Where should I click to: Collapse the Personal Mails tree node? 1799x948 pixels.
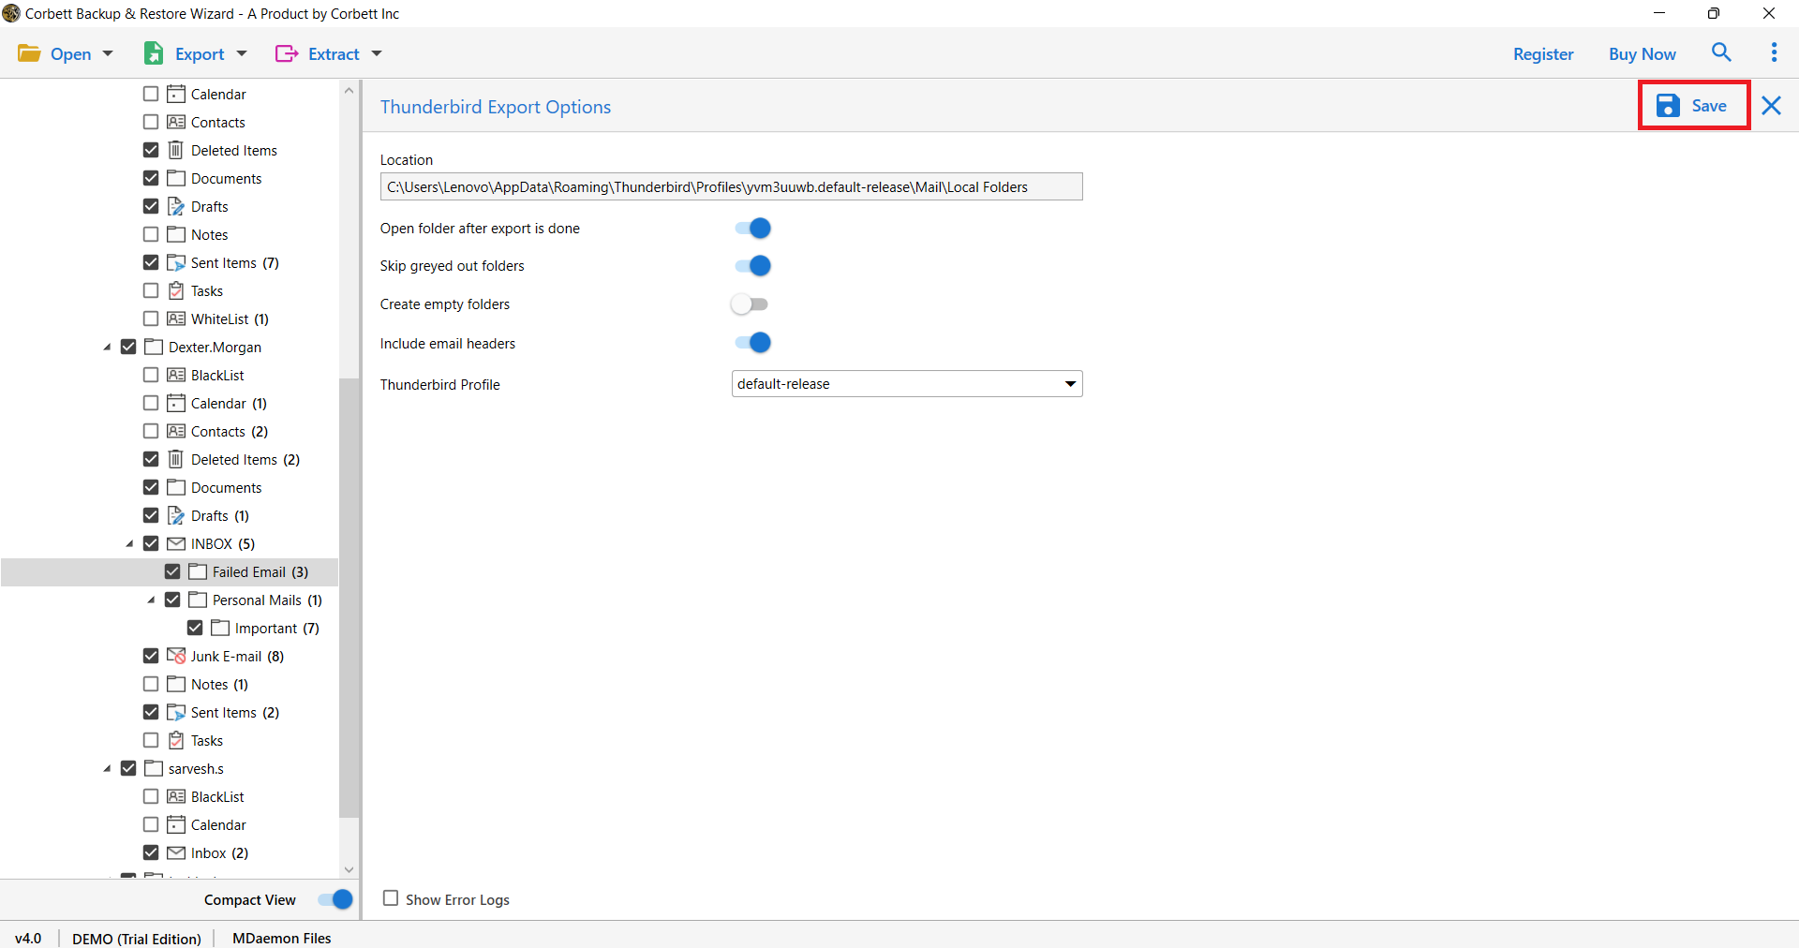[x=151, y=600]
